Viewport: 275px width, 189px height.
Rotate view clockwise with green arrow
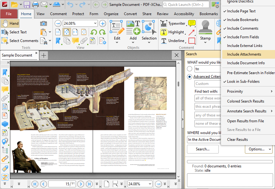point(102,32)
